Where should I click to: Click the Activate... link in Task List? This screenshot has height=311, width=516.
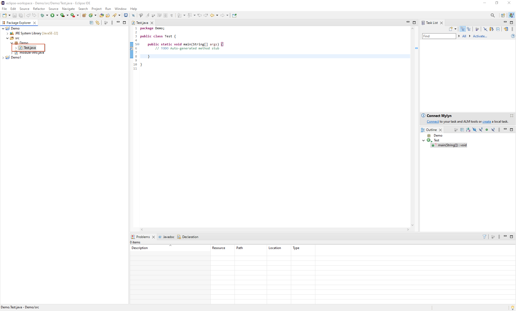click(480, 36)
